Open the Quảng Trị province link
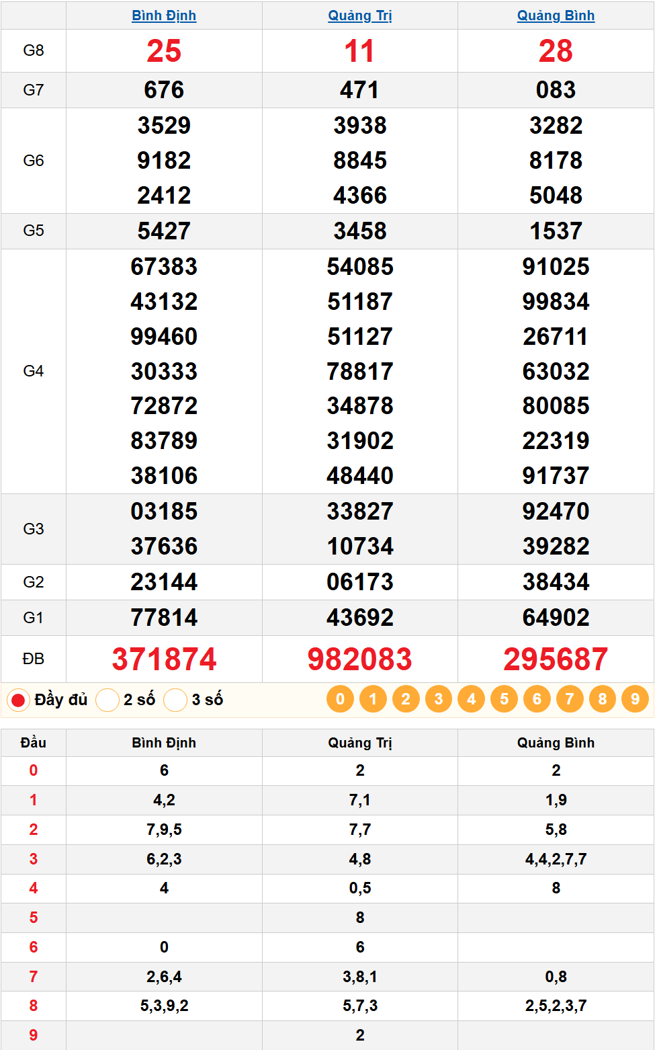 click(x=359, y=15)
